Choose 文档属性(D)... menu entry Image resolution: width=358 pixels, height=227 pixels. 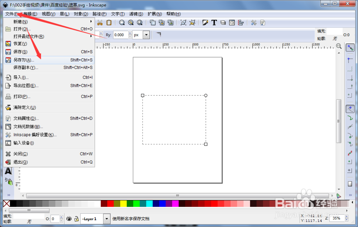pos(49,118)
